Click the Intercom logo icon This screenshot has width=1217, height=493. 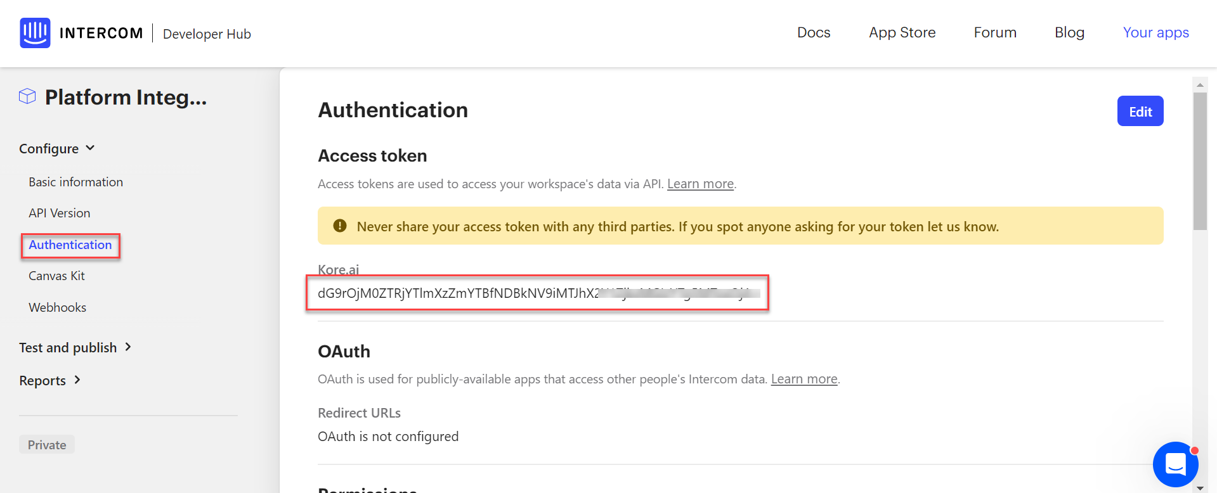[35, 33]
